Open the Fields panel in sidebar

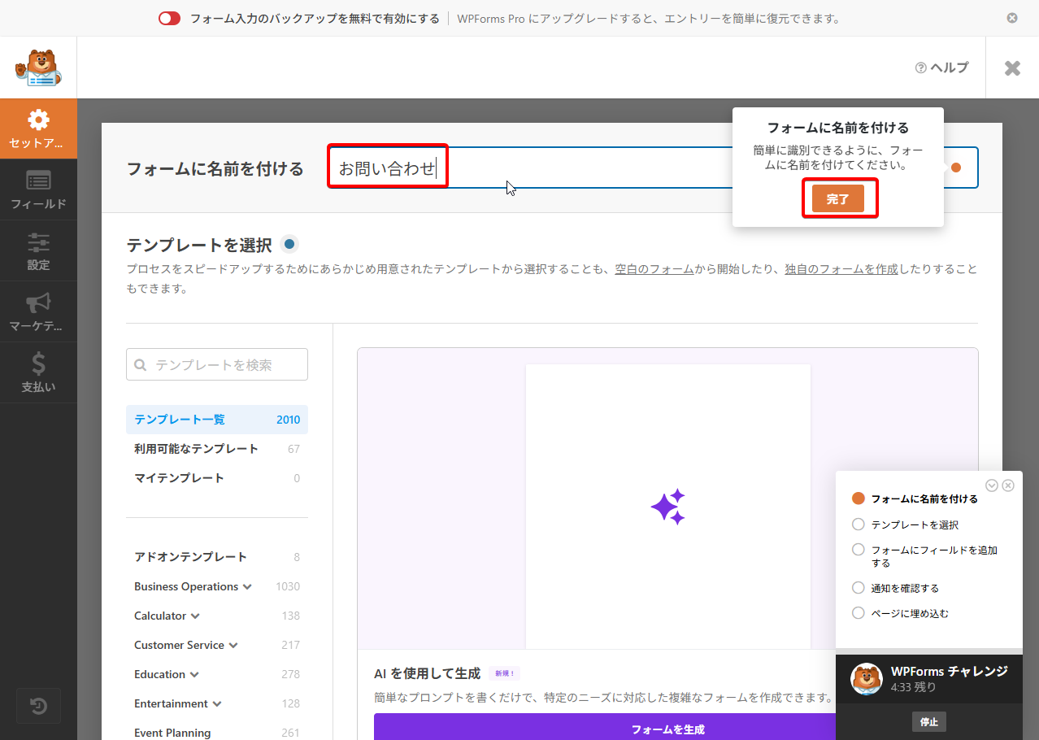(x=38, y=189)
